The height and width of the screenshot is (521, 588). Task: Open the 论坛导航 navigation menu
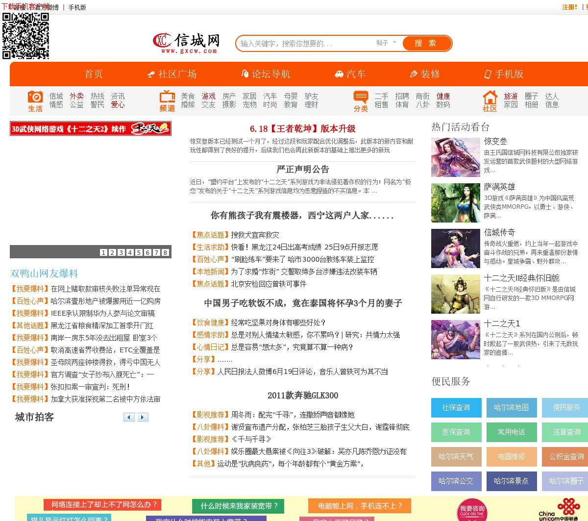266,74
